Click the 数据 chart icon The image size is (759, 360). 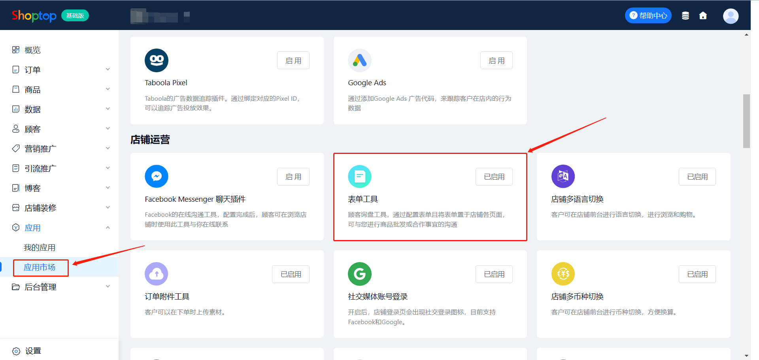tap(16, 109)
